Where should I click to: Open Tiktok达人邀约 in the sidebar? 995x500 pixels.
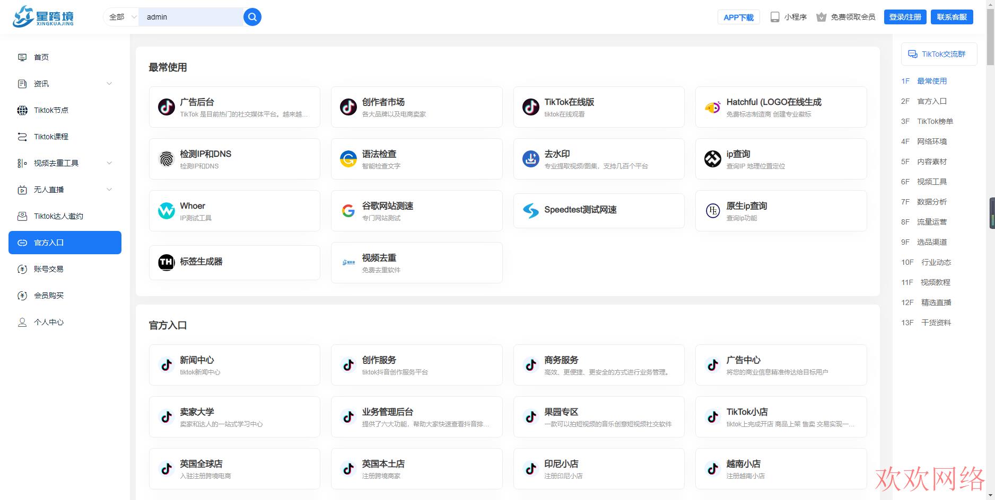(65, 216)
